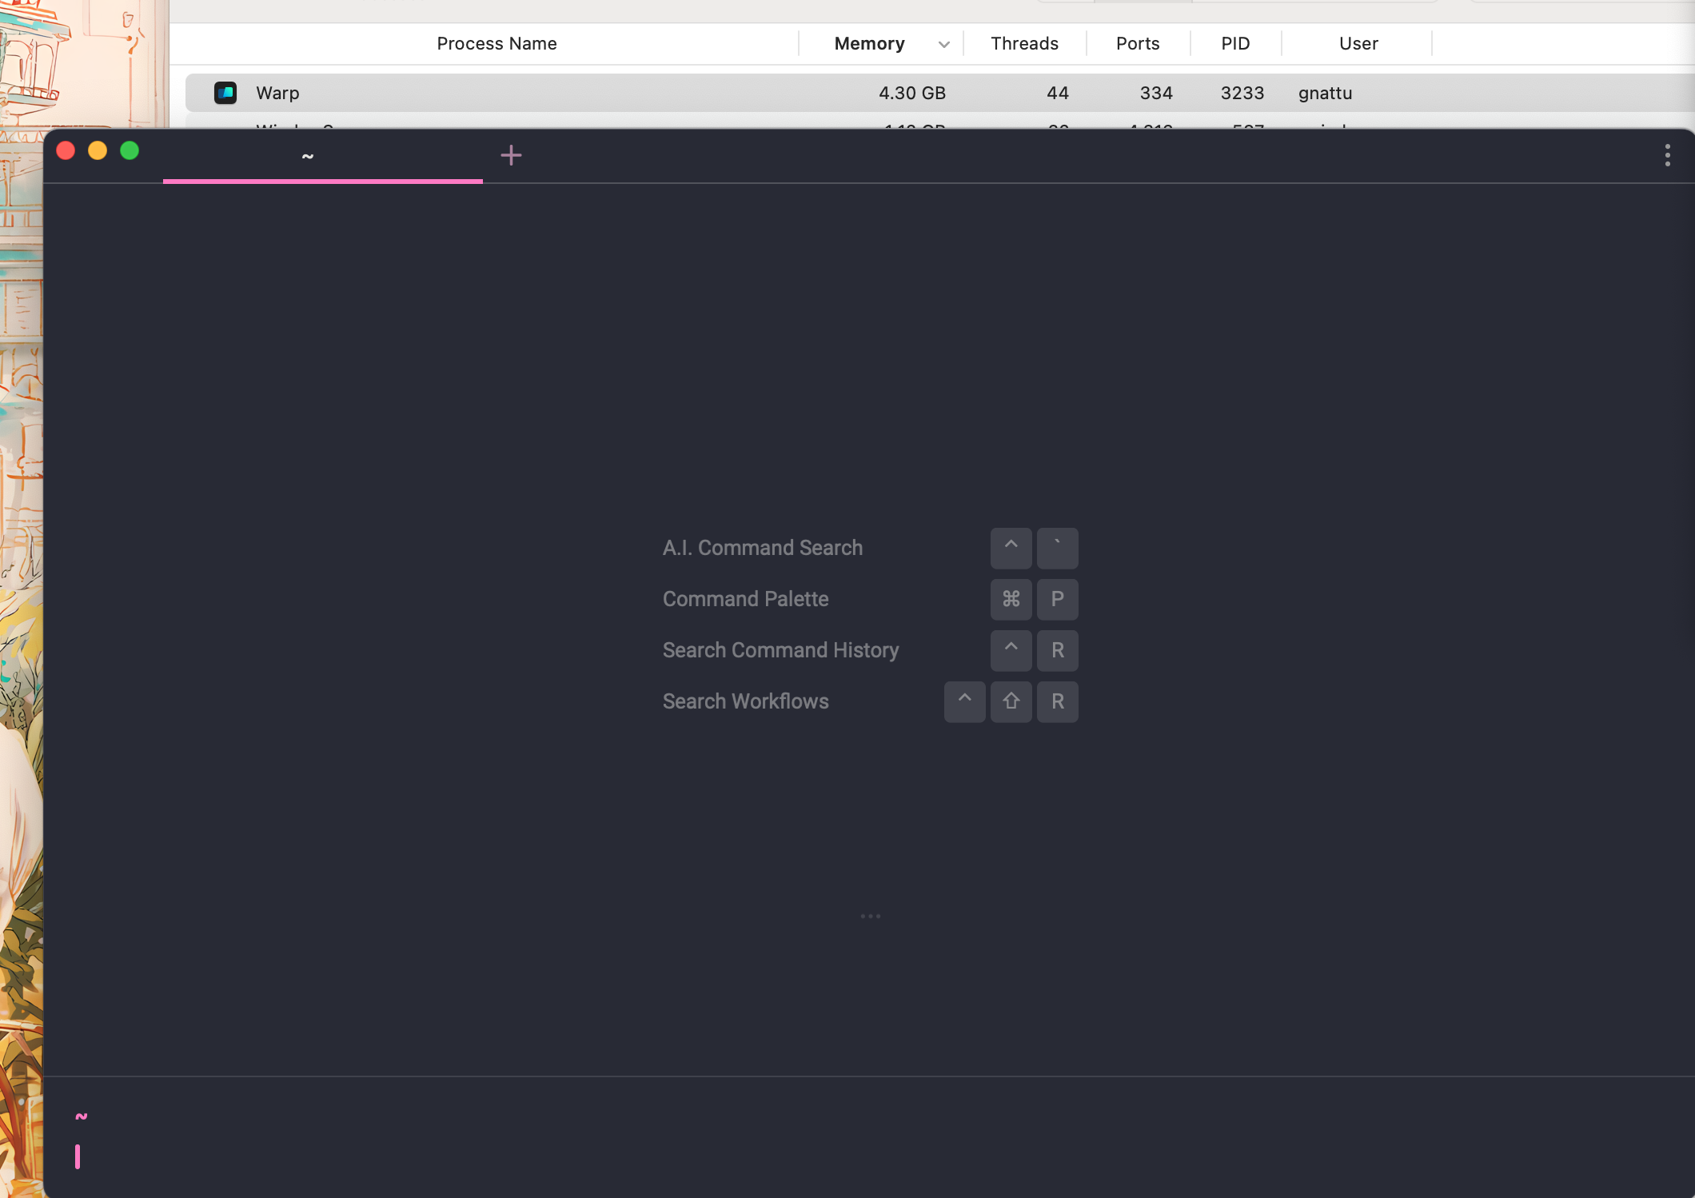
Task: Sort processes by the Threads column
Action: tap(1024, 43)
